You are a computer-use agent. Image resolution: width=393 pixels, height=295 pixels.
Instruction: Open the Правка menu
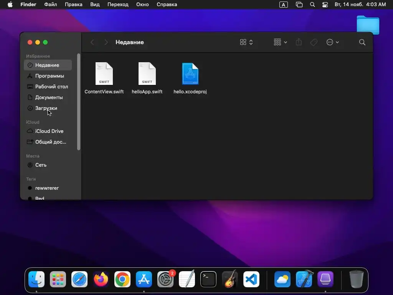[73, 5]
